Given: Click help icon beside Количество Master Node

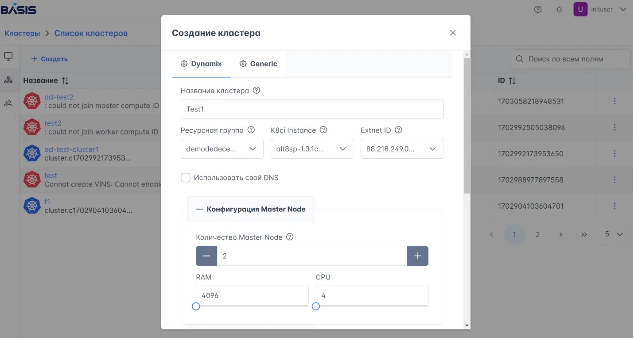Looking at the screenshot, I should click(x=290, y=237).
